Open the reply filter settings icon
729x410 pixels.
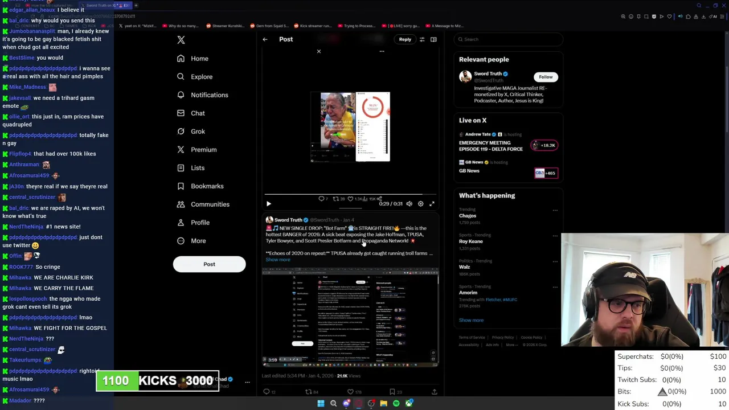coord(422,39)
